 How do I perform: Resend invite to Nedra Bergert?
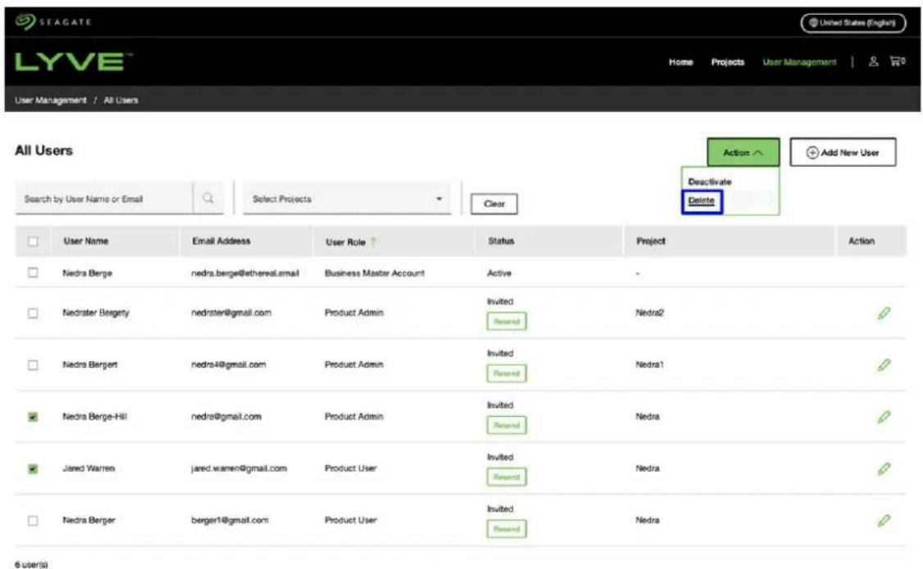(x=507, y=373)
